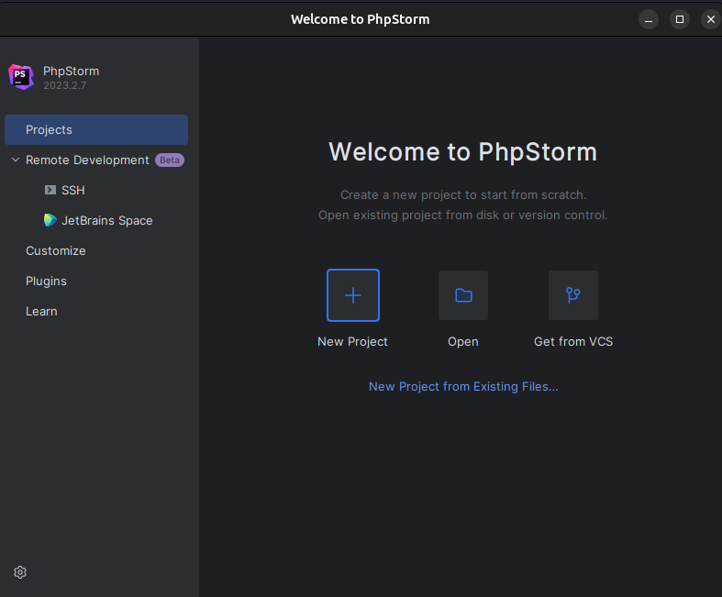722x597 pixels.
Task: Collapse the Remote Development chevron
Action: [x=15, y=160]
